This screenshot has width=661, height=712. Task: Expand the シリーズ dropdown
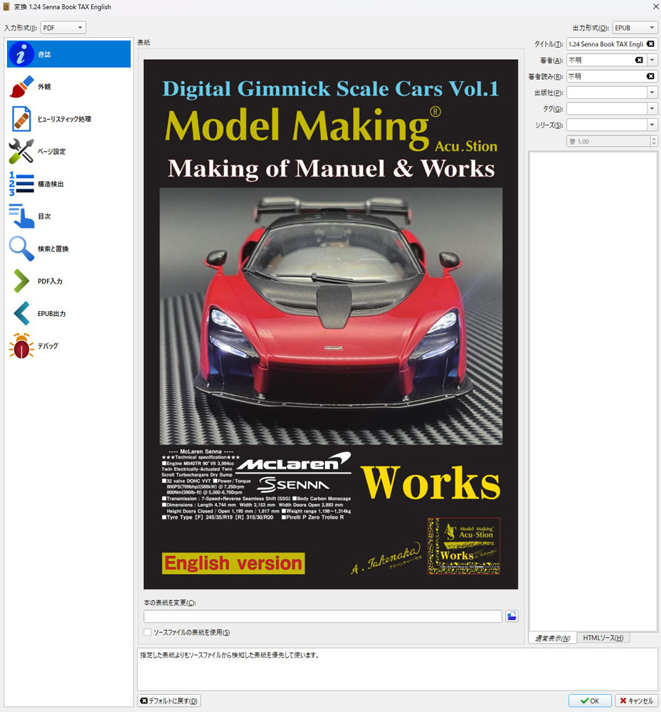652,125
